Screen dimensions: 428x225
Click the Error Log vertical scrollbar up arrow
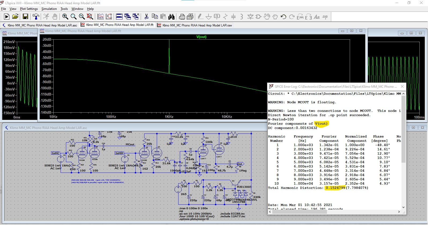(403, 94)
